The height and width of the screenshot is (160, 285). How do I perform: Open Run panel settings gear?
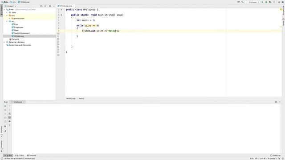[x=276, y=102]
